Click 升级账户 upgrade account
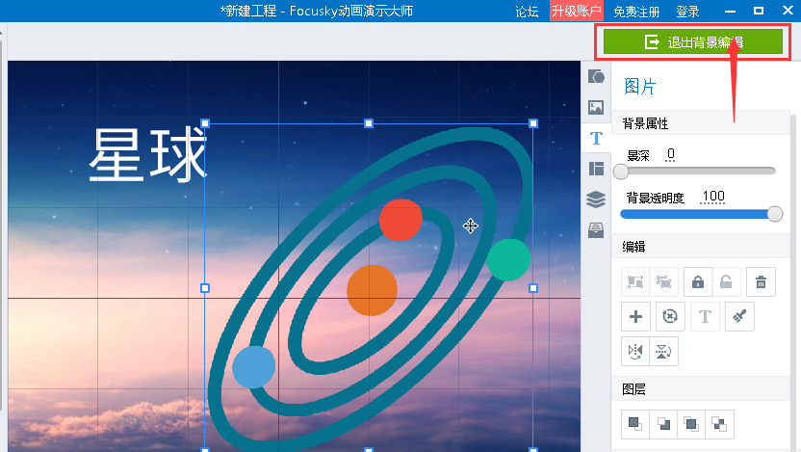This screenshot has height=452, width=801. click(577, 11)
